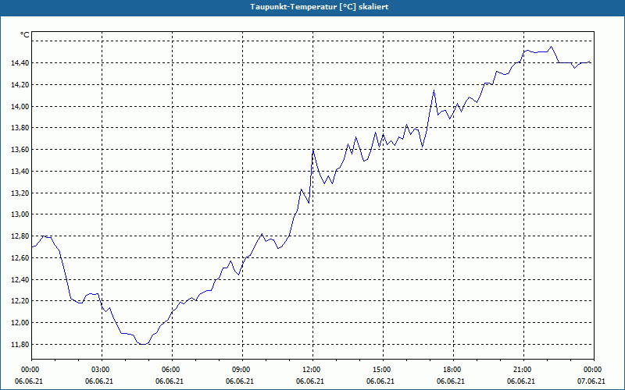
Task: Pick the 13,60 y-axis value
Action: [21, 150]
